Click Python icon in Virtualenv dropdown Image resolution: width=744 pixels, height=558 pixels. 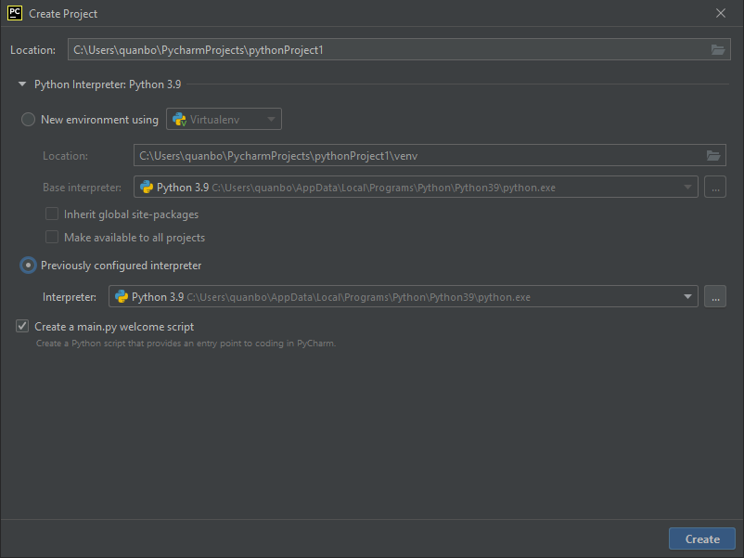(179, 119)
